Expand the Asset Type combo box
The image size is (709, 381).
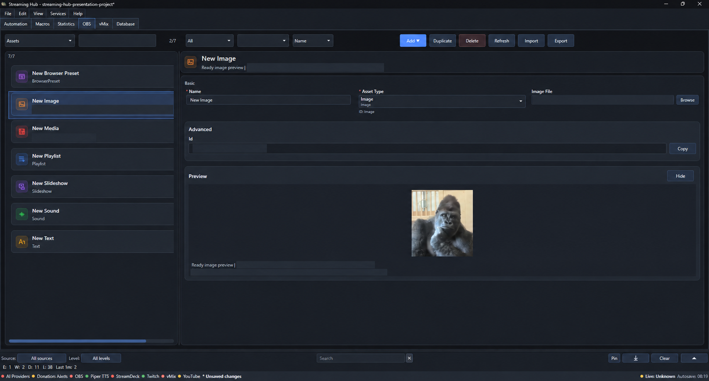[442, 101]
